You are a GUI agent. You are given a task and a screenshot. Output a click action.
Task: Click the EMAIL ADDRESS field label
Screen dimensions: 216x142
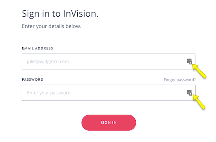(37, 48)
